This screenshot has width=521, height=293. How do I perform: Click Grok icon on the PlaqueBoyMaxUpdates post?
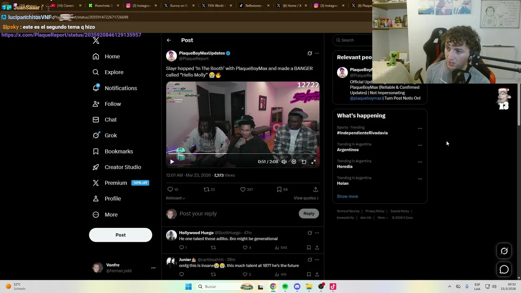pyautogui.click(x=310, y=53)
